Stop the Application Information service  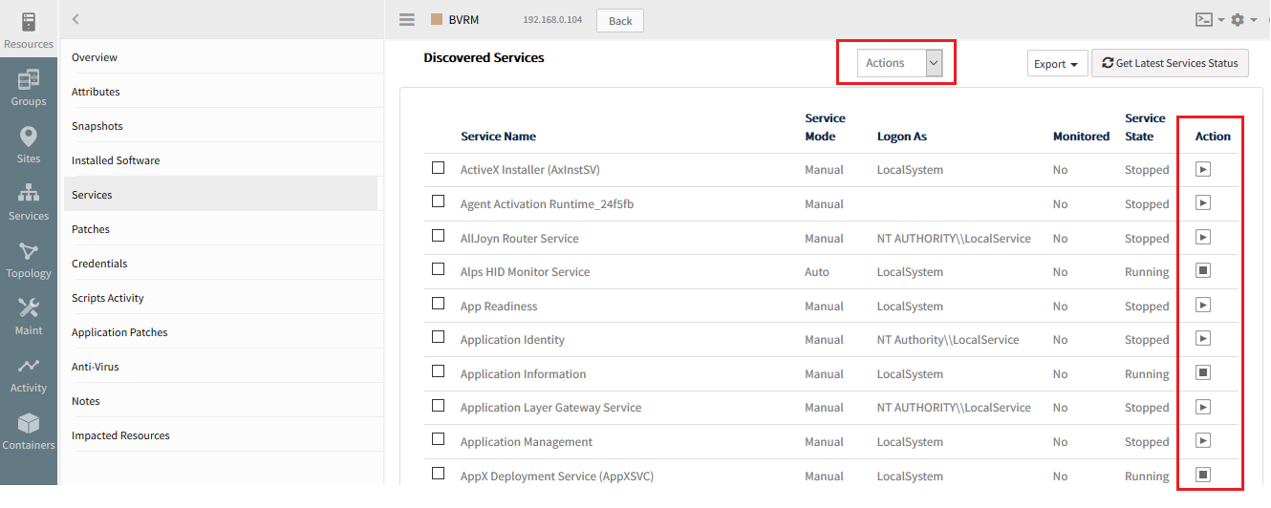[x=1203, y=372]
